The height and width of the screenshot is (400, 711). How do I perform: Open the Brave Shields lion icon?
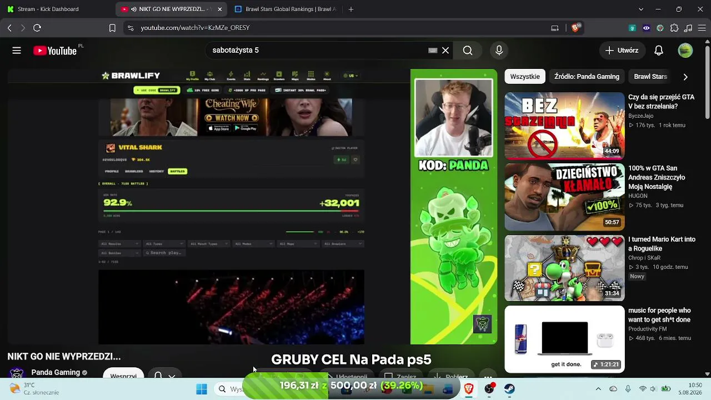tap(575, 28)
